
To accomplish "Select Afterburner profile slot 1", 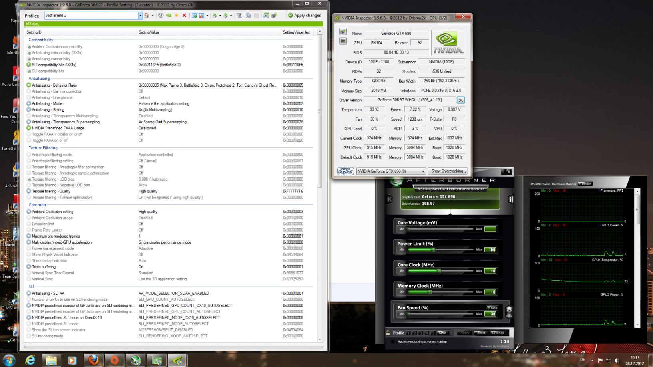I will (x=408, y=333).
